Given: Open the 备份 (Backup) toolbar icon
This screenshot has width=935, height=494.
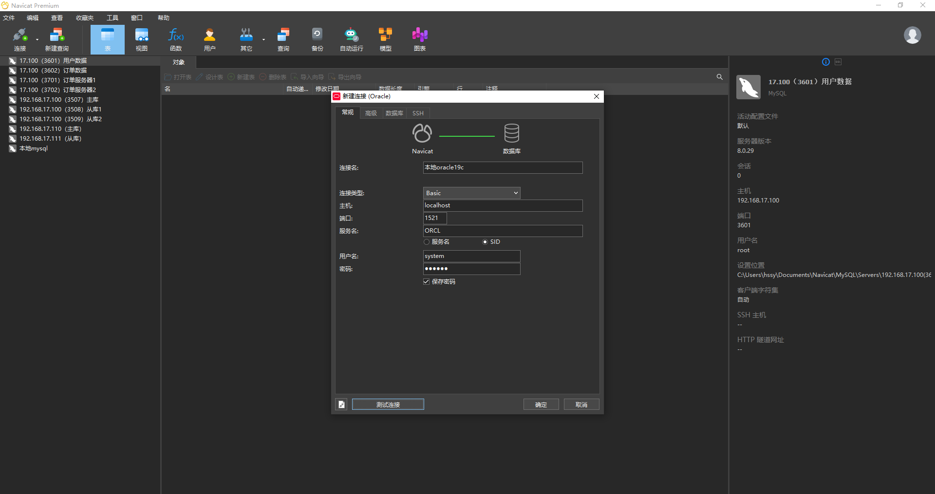Looking at the screenshot, I should [317, 39].
